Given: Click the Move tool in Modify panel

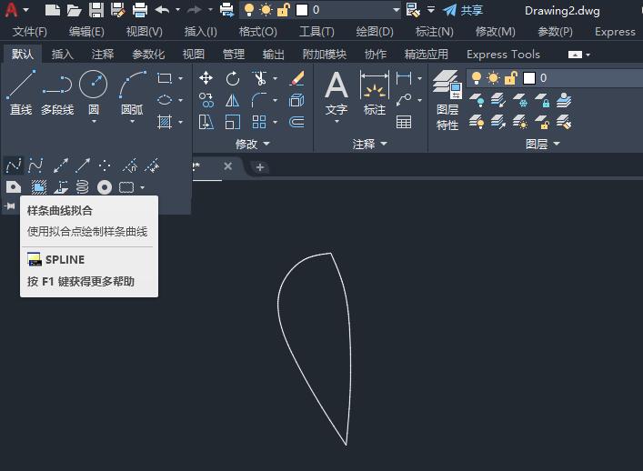Looking at the screenshot, I should point(206,78).
